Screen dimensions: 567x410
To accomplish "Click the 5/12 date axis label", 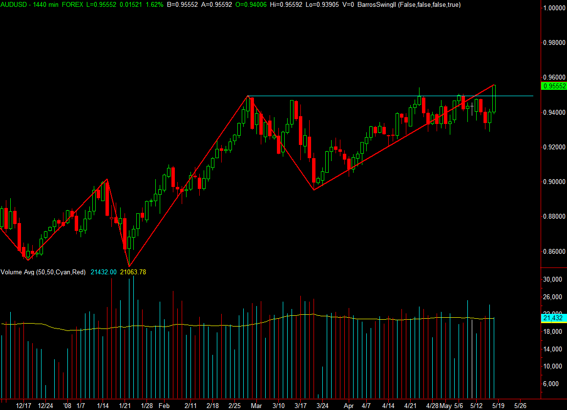I will (476, 406).
